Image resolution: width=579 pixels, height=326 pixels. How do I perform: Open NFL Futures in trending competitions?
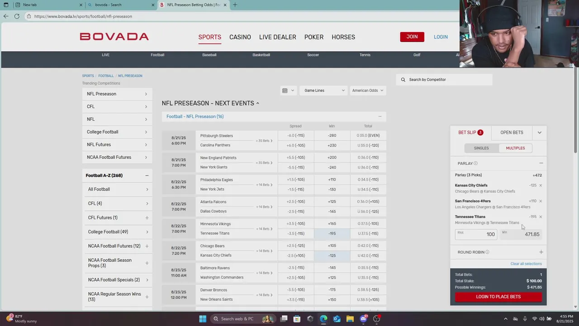coord(117,145)
